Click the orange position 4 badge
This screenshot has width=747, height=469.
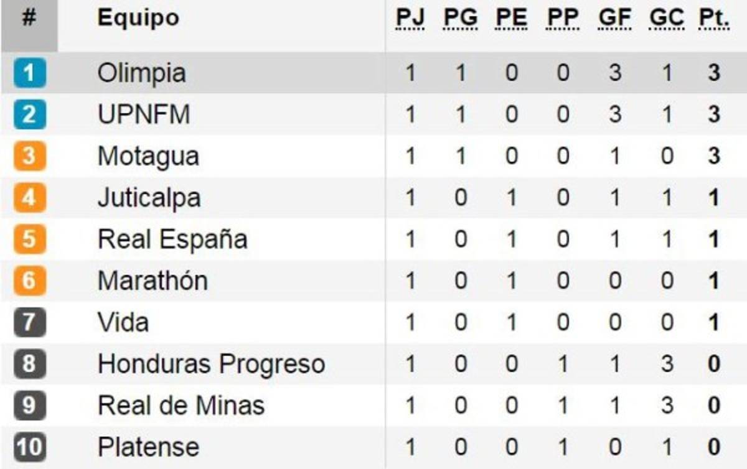[29, 198]
